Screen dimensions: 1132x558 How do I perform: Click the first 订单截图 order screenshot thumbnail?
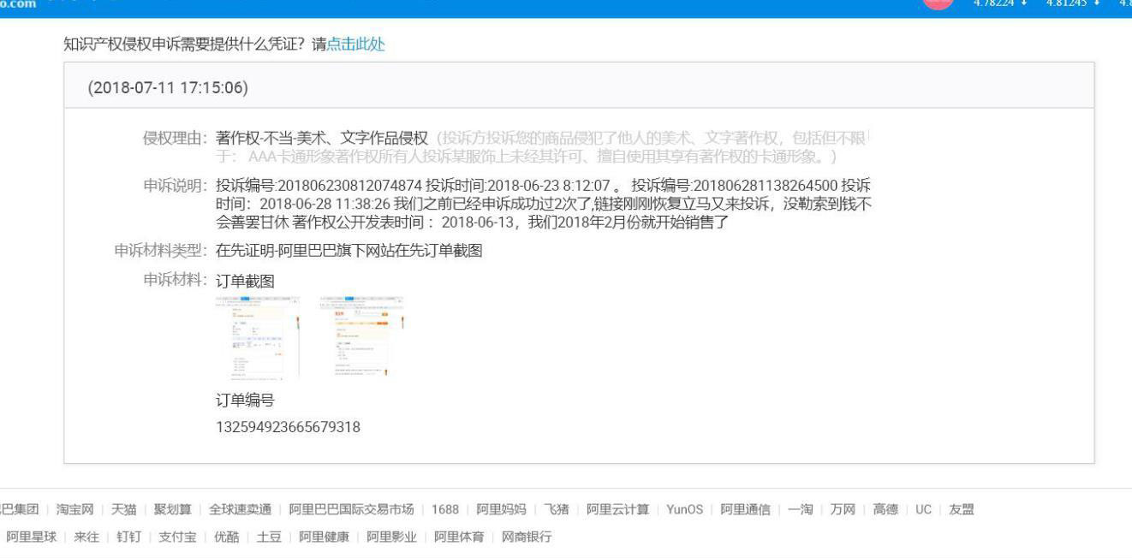(x=255, y=338)
